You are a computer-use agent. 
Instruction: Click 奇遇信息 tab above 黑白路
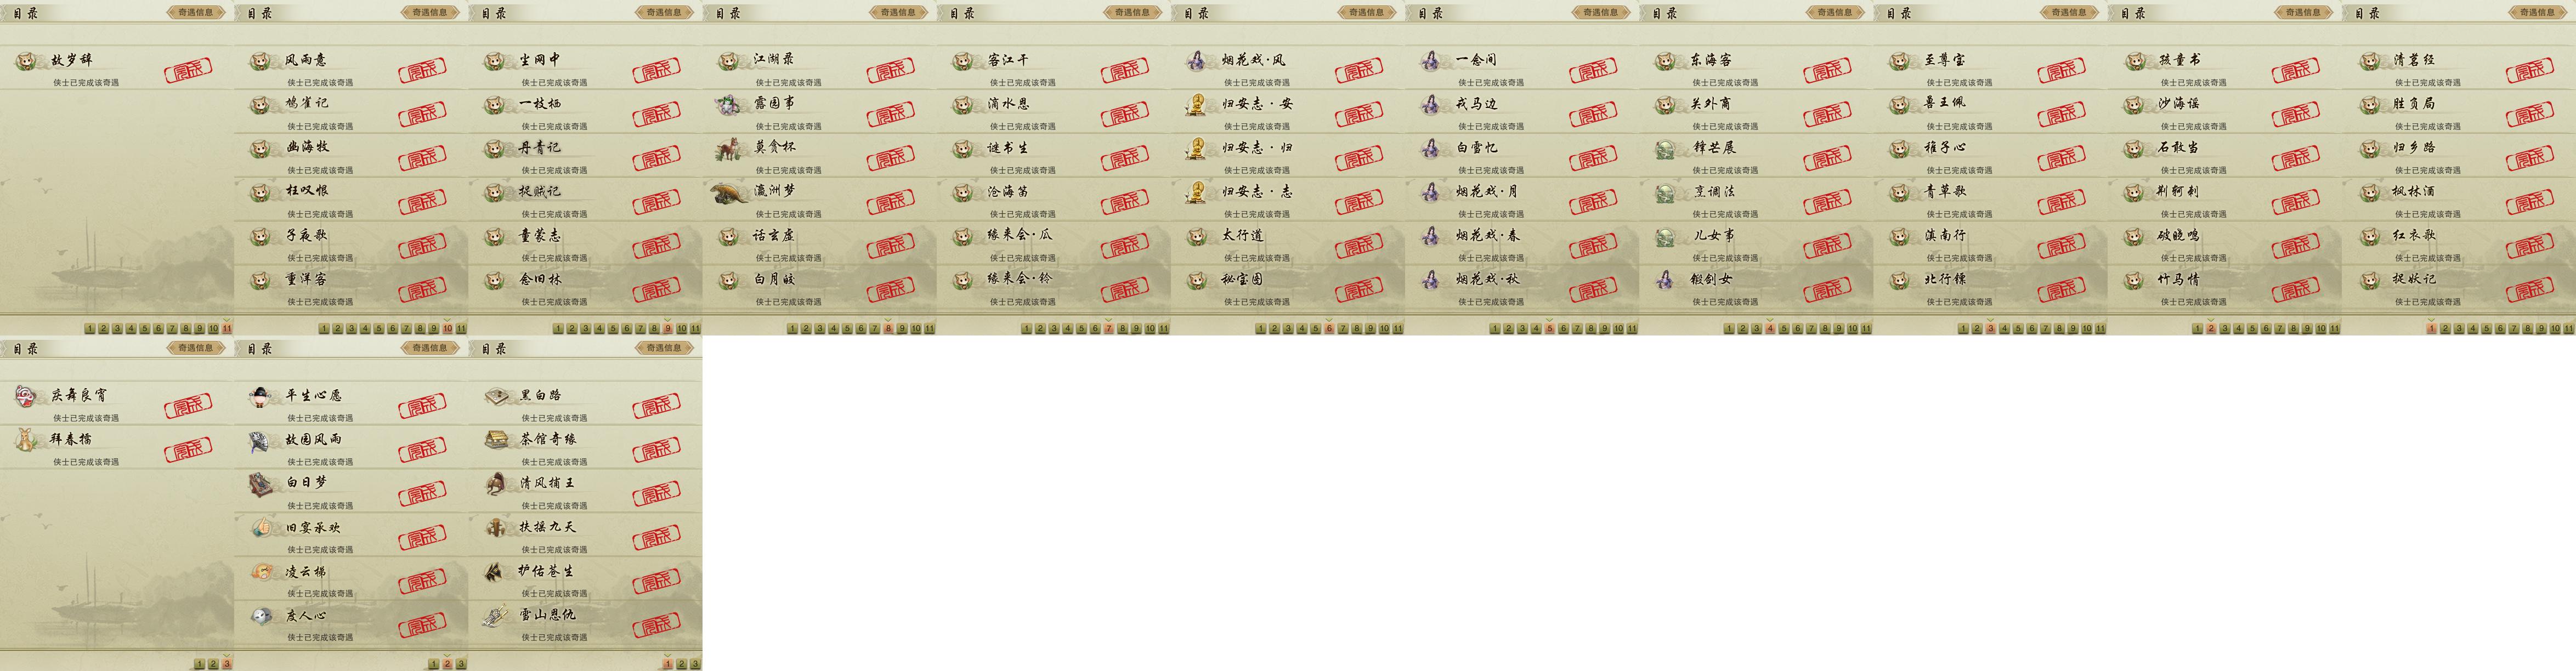[x=663, y=348]
